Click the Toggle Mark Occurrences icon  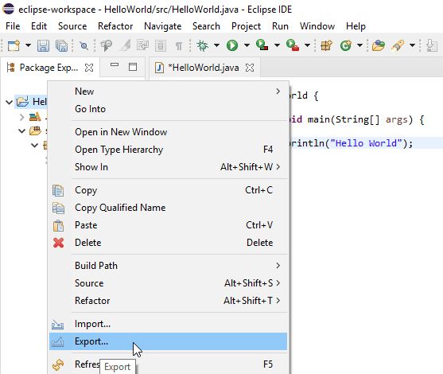point(125,45)
